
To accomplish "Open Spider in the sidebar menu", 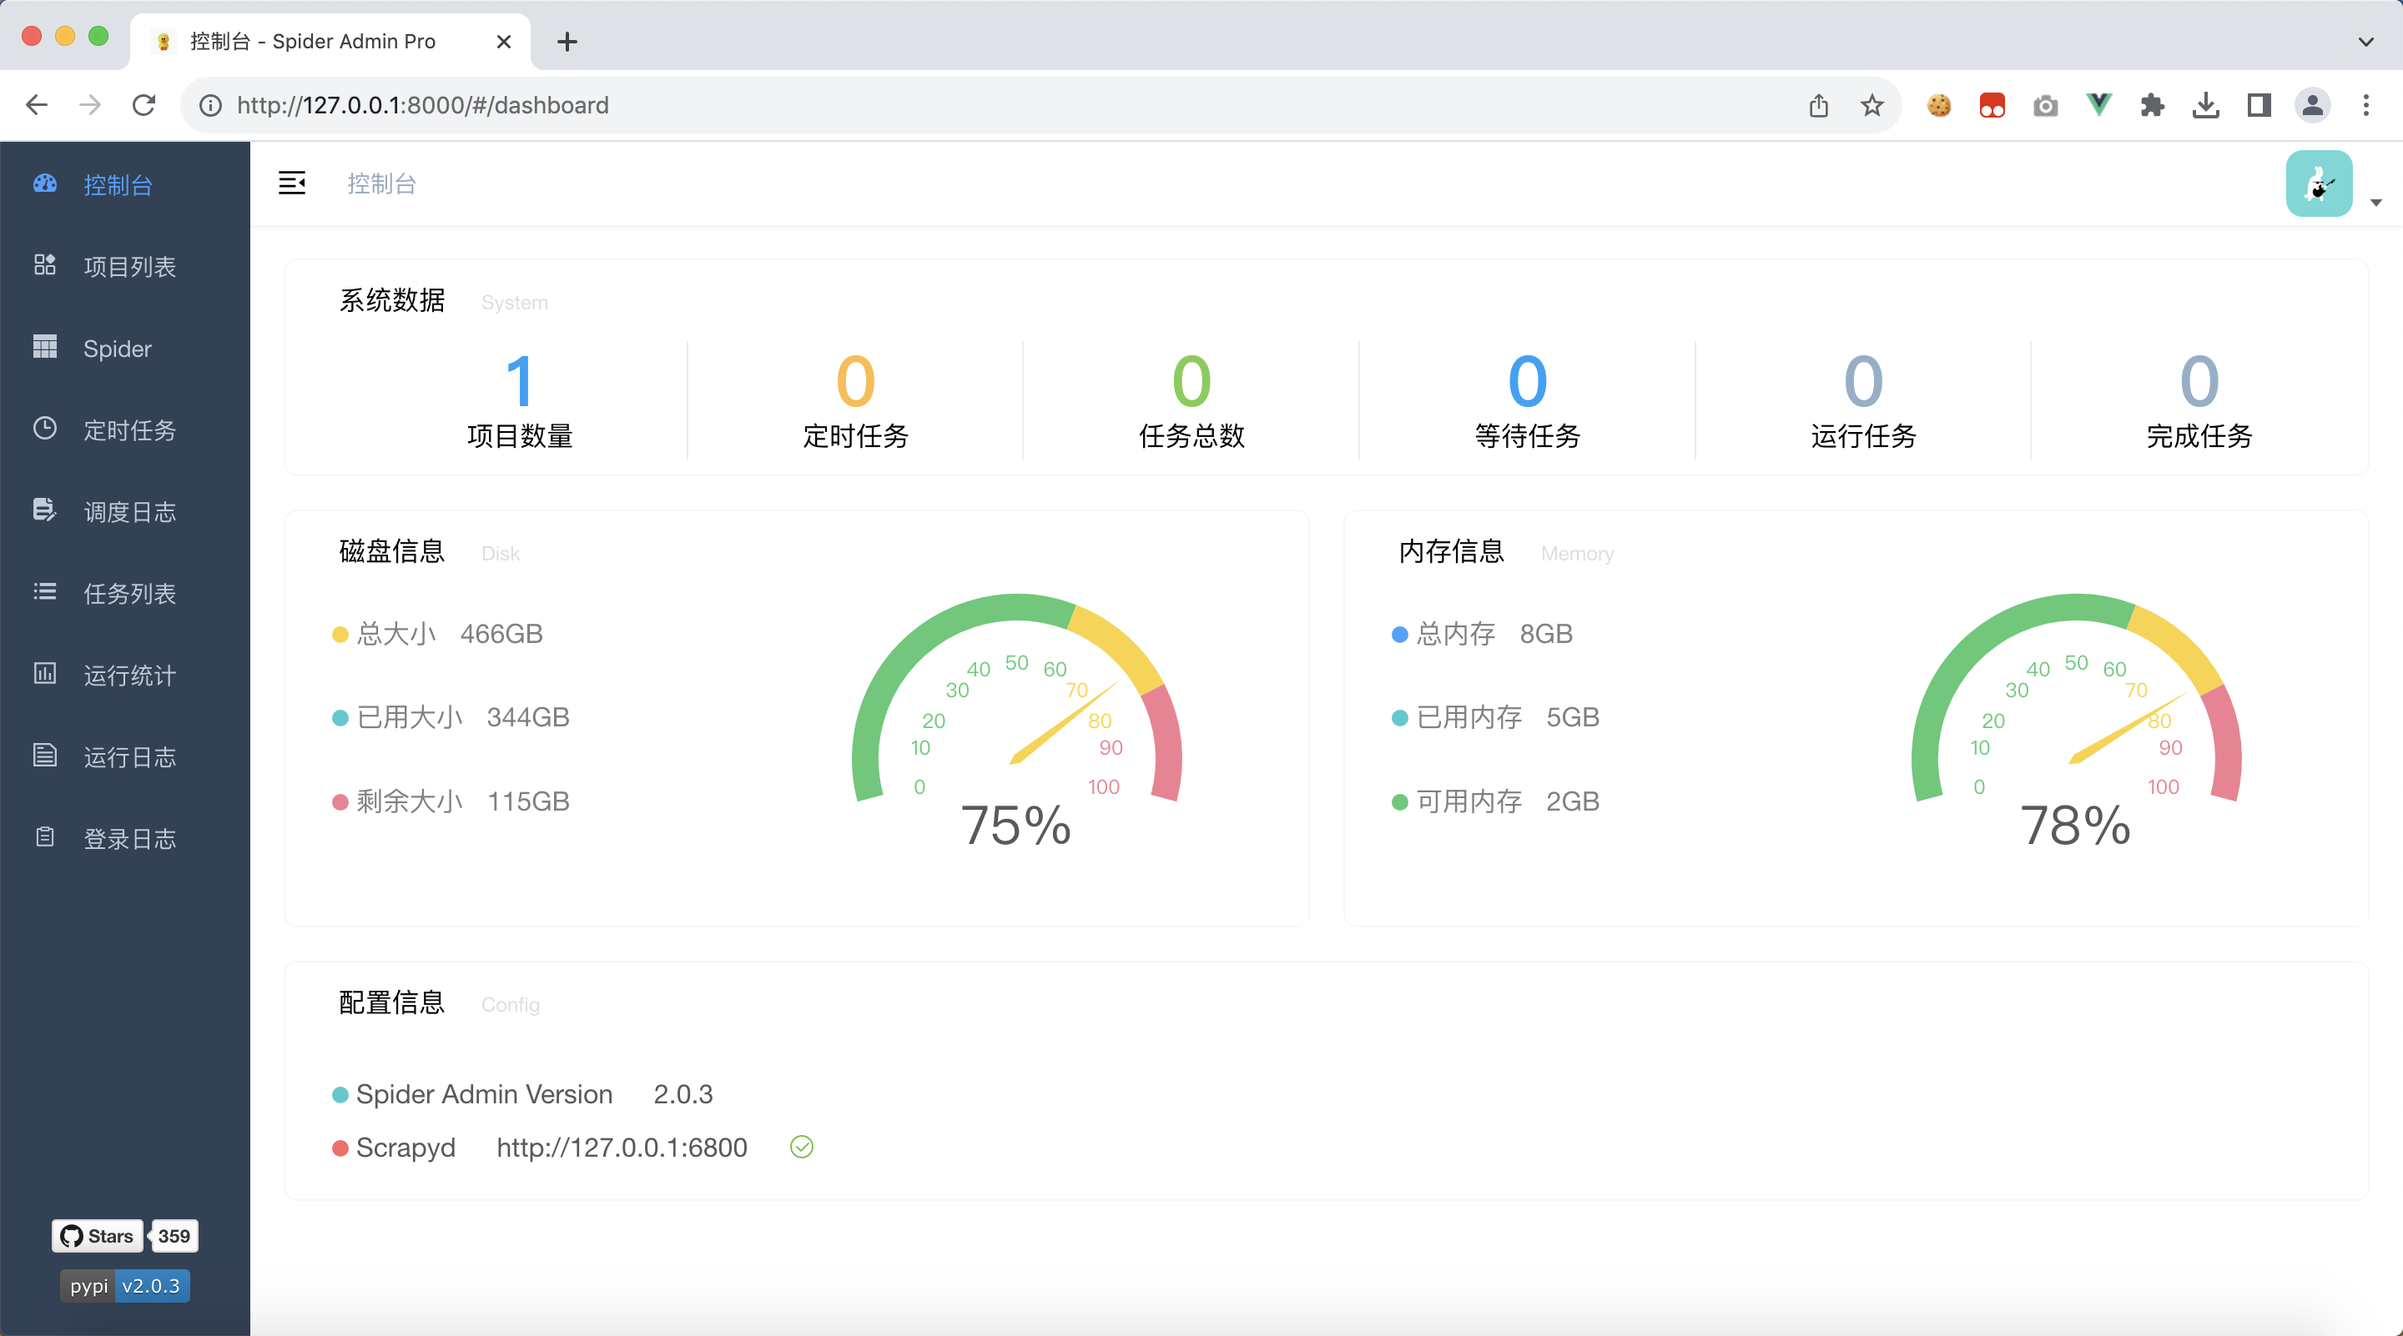I will click(x=125, y=348).
